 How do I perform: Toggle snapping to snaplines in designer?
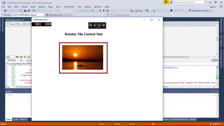pyautogui.click(x=25, y=57)
